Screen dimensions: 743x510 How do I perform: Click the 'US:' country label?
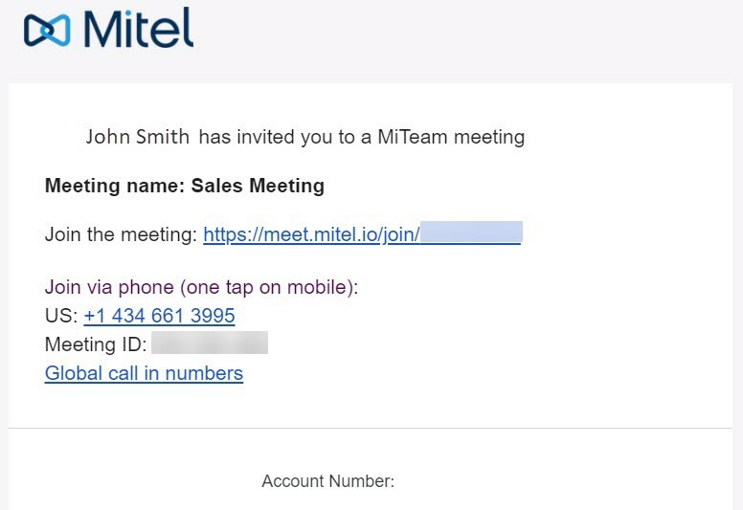tap(61, 316)
